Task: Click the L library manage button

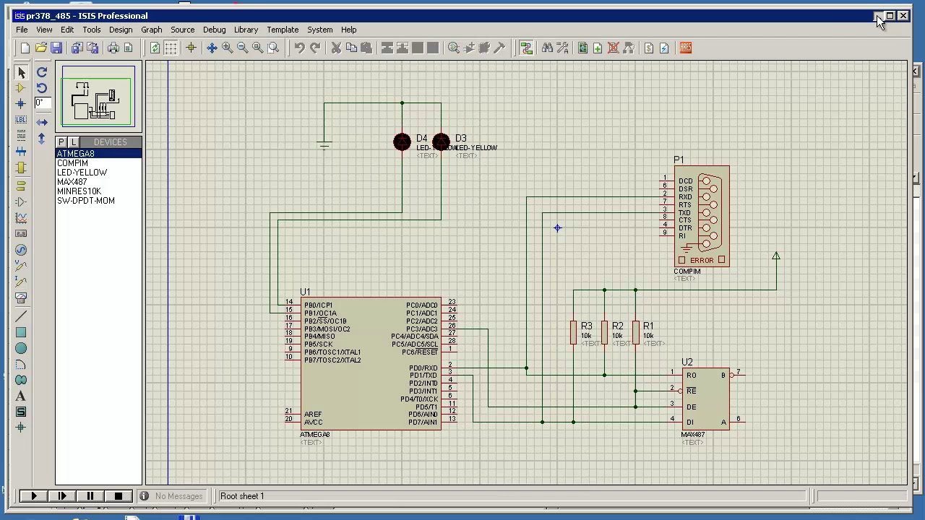Action: tap(73, 142)
